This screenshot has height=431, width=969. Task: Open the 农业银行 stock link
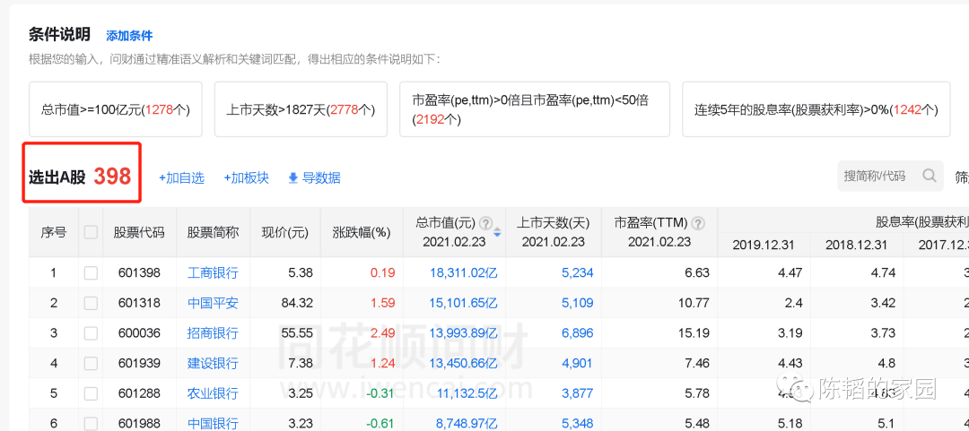(213, 393)
